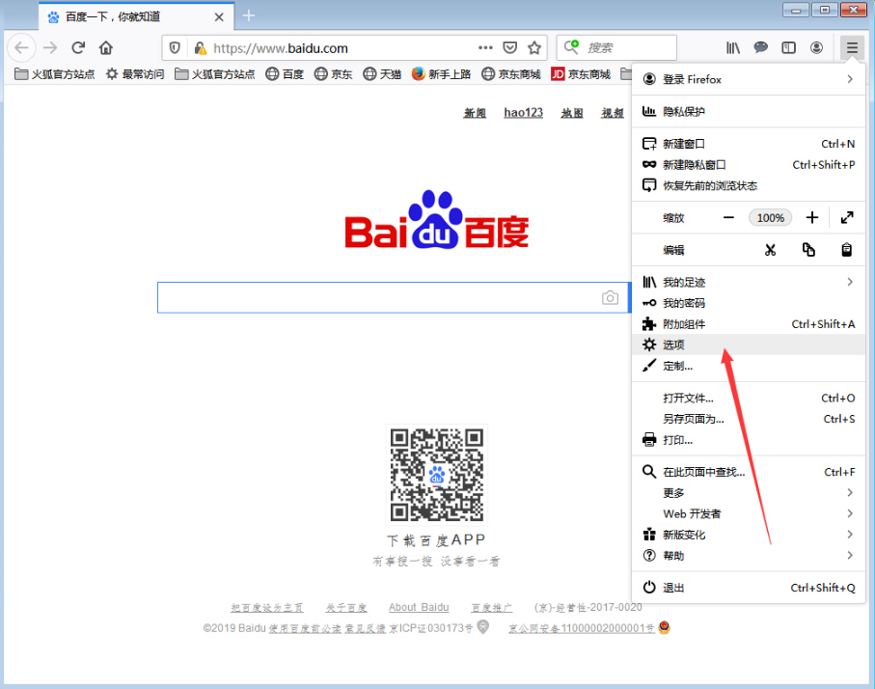The height and width of the screenshot is (689, 875).
Task: Open the page actions ellipsis in address bar
Action: [485, 47]
